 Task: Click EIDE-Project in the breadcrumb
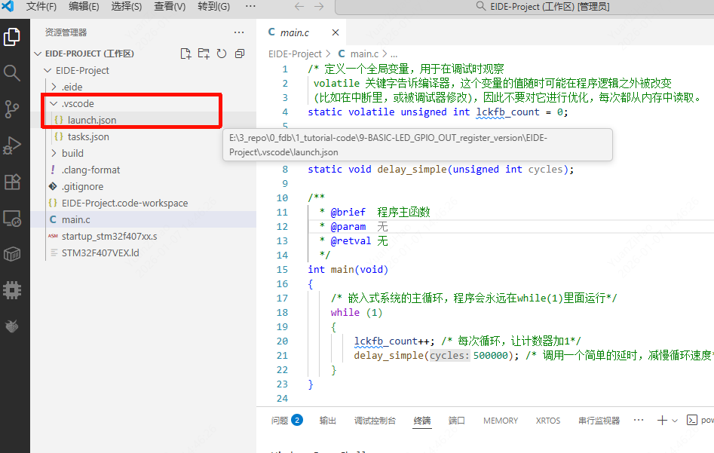tap(295, 54)
